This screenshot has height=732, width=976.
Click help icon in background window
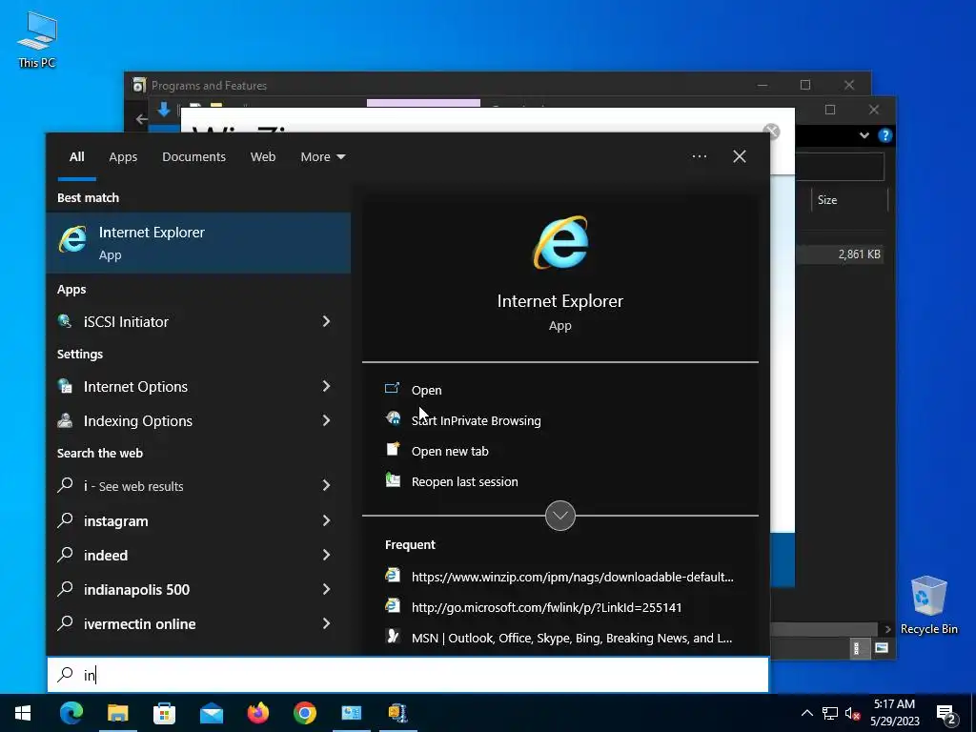[885, 135]
